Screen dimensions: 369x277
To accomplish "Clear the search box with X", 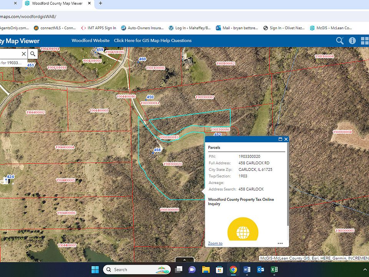I will coord(24,54).
